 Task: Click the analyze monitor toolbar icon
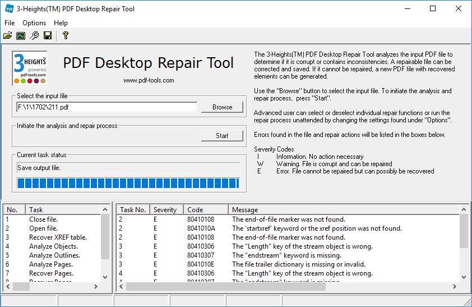(x=21, y=35)
